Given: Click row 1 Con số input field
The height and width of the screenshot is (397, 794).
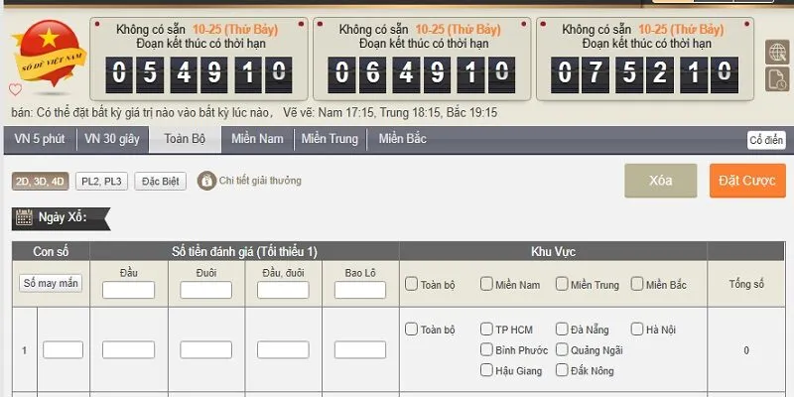Looking at the screenshot, I should click(x=63, y=350).
